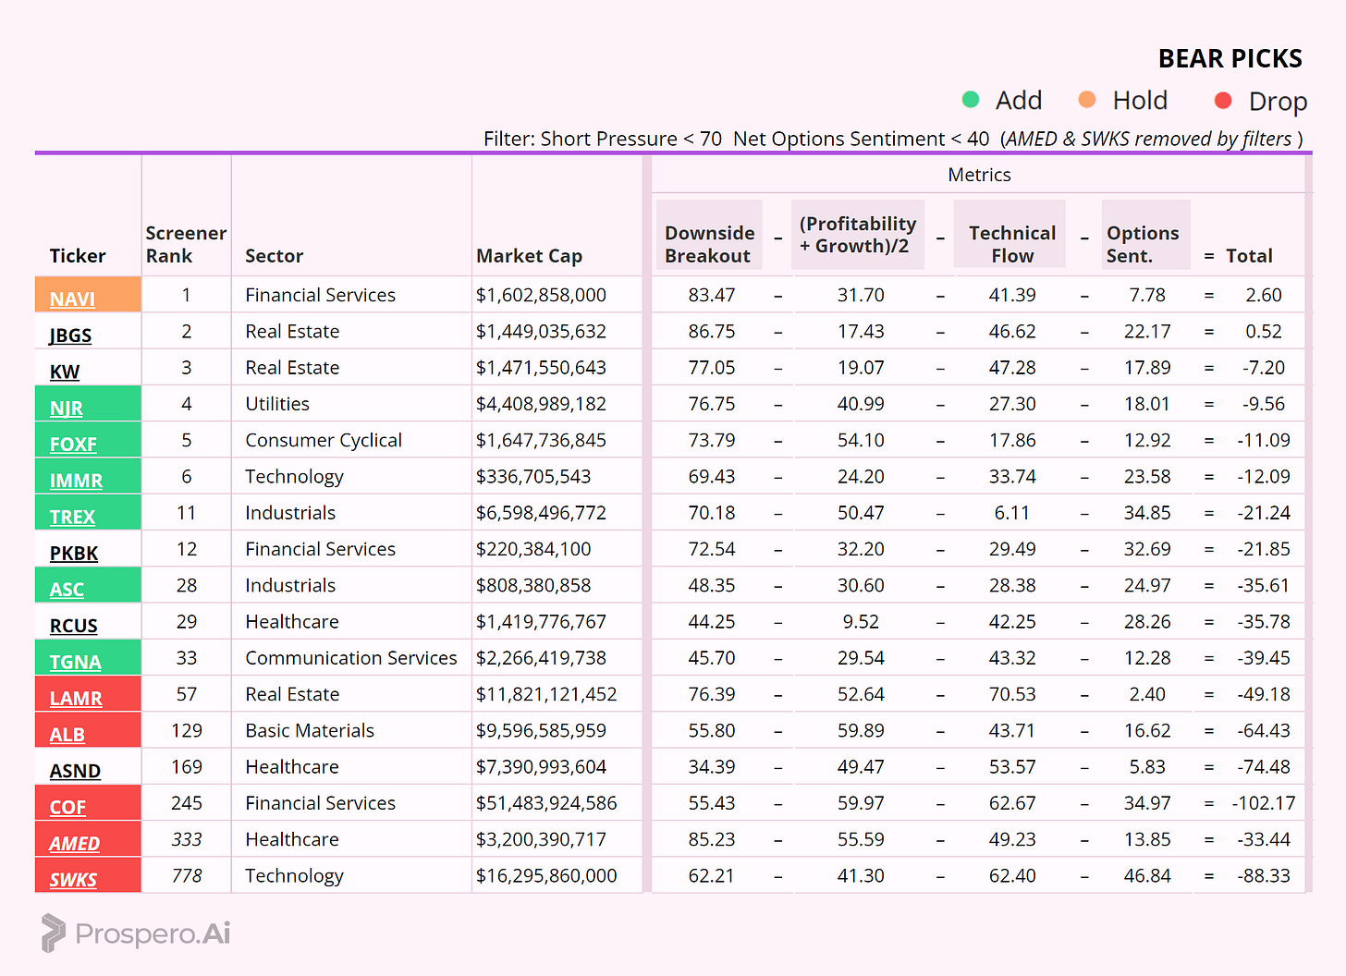Click COF market cap $51,483,924,586
Image resolution: width=1346 pixels, height=976 pixels.
(x=546, y=803)
